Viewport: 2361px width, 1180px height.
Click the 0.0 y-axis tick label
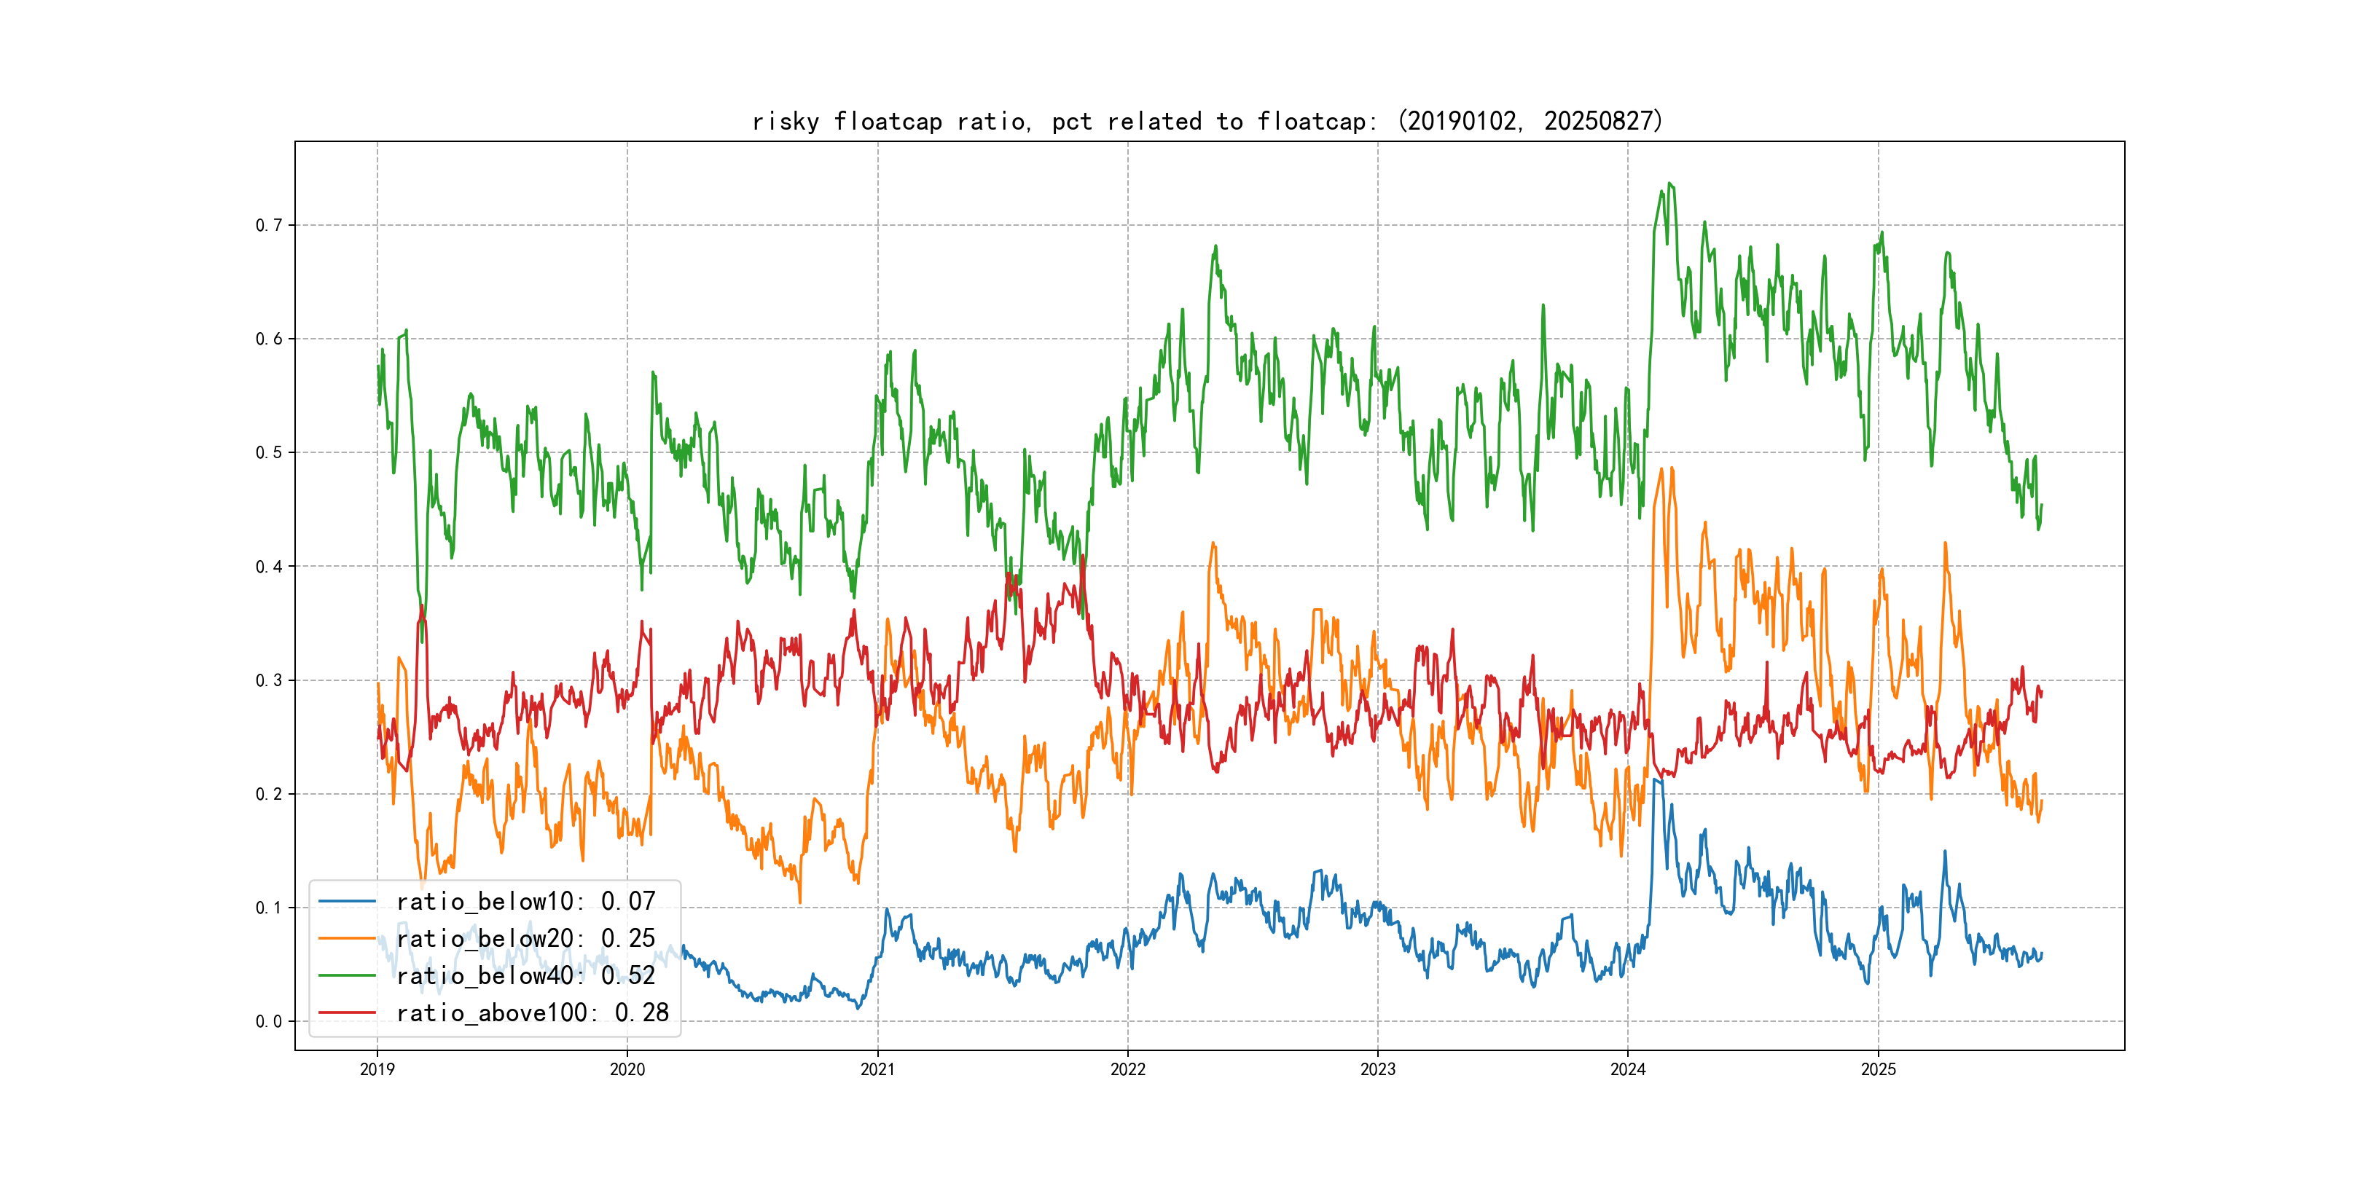click(x=269, y=1021)
